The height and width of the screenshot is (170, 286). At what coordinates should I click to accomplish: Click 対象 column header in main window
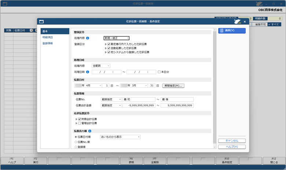[x=8, y=30]
